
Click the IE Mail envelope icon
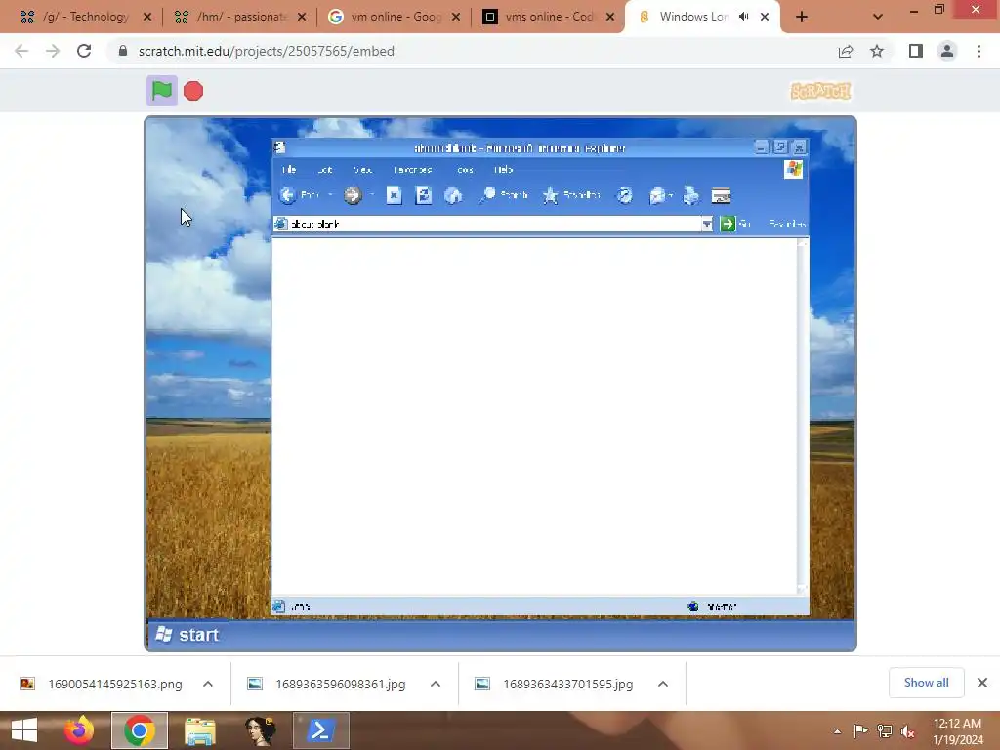point(657,195)
